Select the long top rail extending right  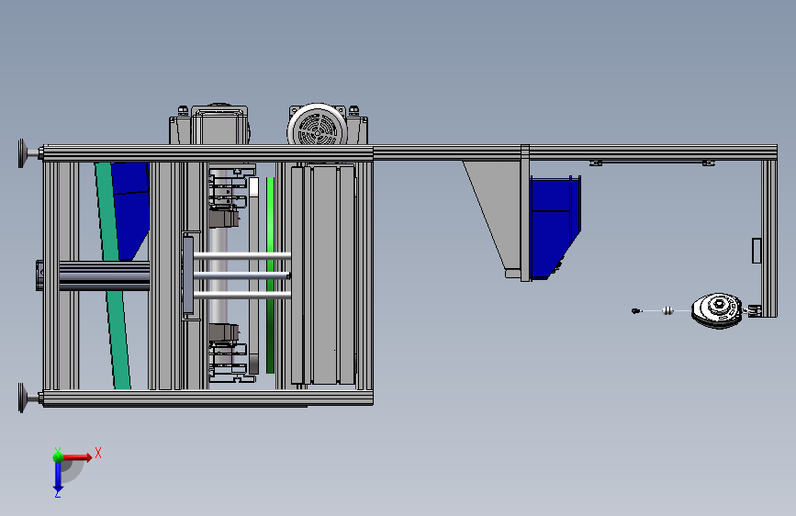click(x=575, y=152)
